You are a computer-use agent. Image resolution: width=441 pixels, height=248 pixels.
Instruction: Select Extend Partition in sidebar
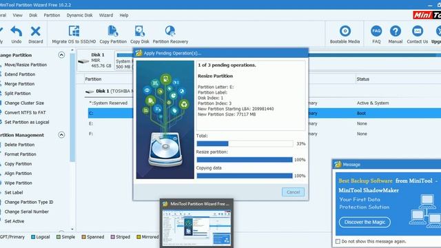click(20, 74)
